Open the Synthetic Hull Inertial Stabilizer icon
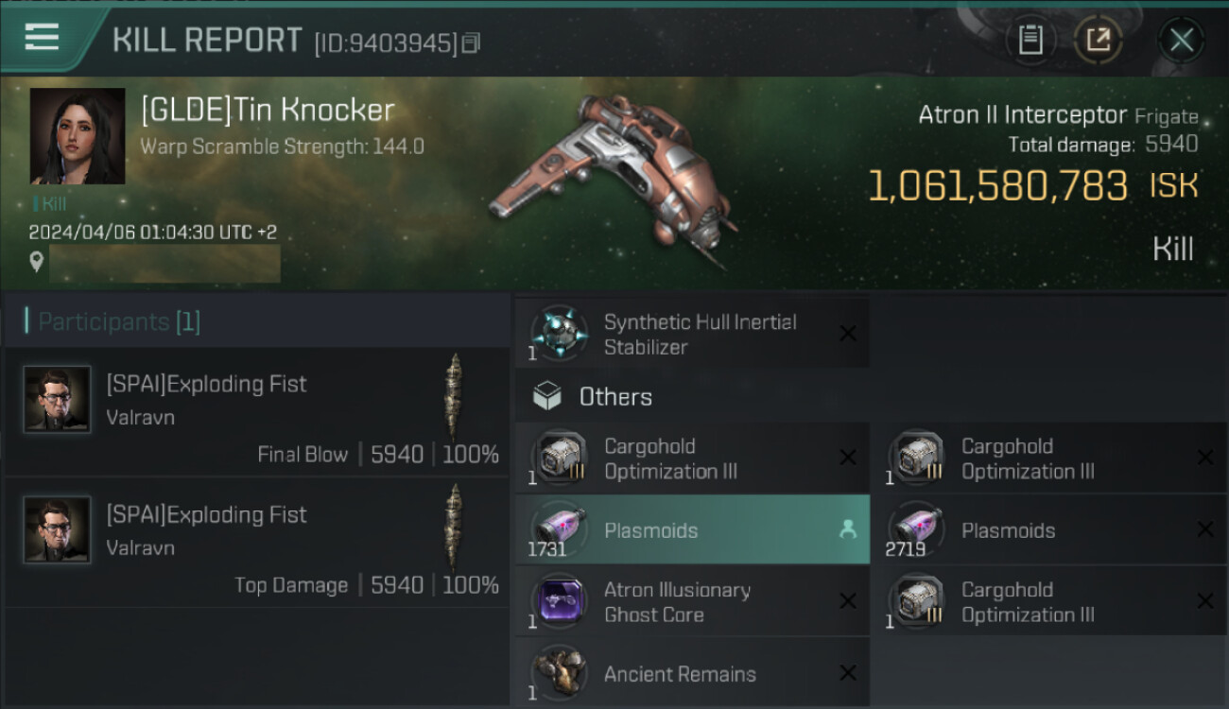 559,334
